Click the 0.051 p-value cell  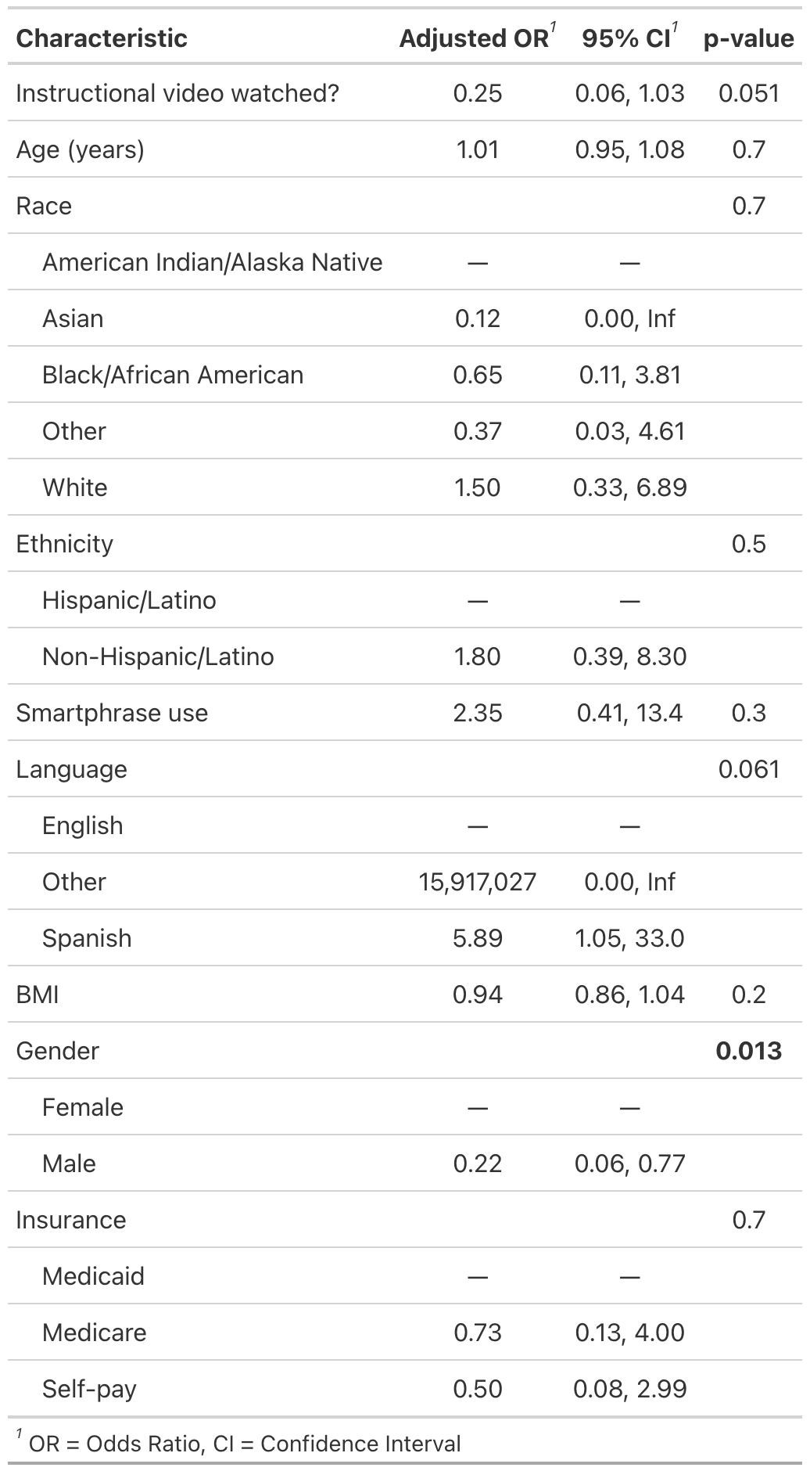(x=749, y=93)
